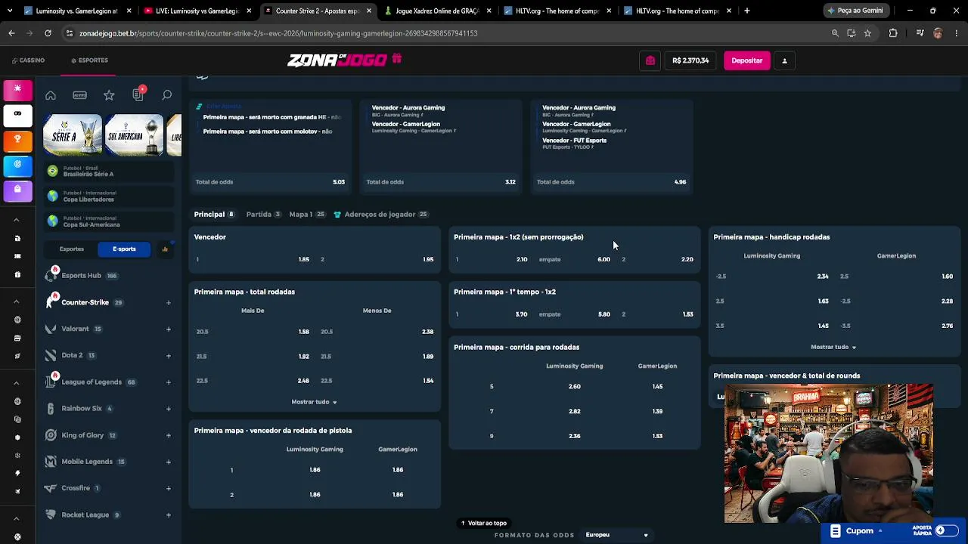Image resolution: width=968 pixels, height=544 pixels.
Task: Switch sidebar to Esportes toggle
Action: [x=72, y=249]
